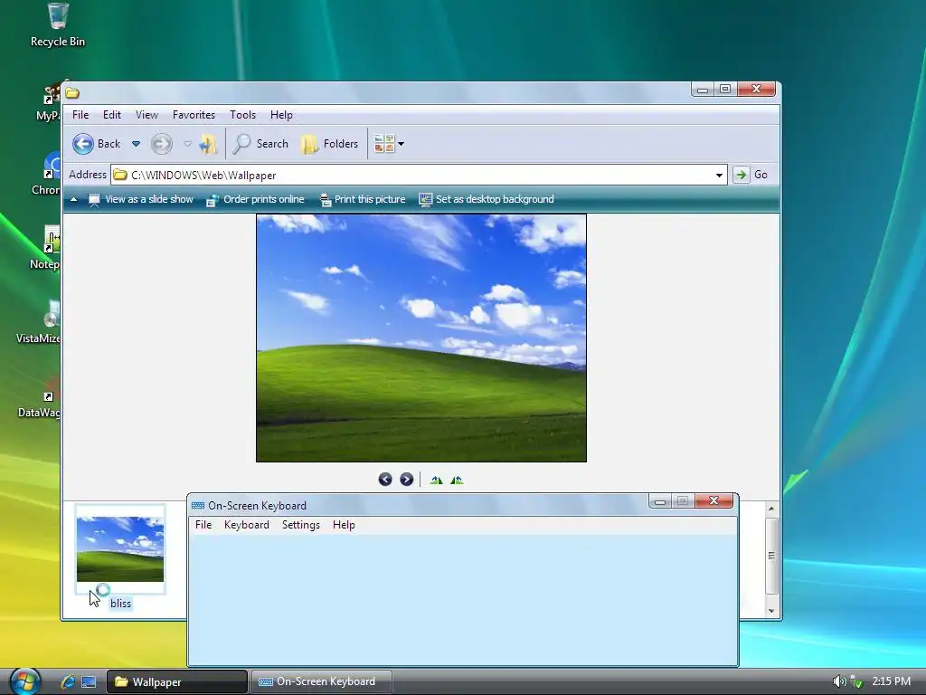Image resolution: width=926 pixels, height=695 pixels.
Task: Click Show Desktop quick launch icon
Action: pyautogui.click(x=89, y=682)
